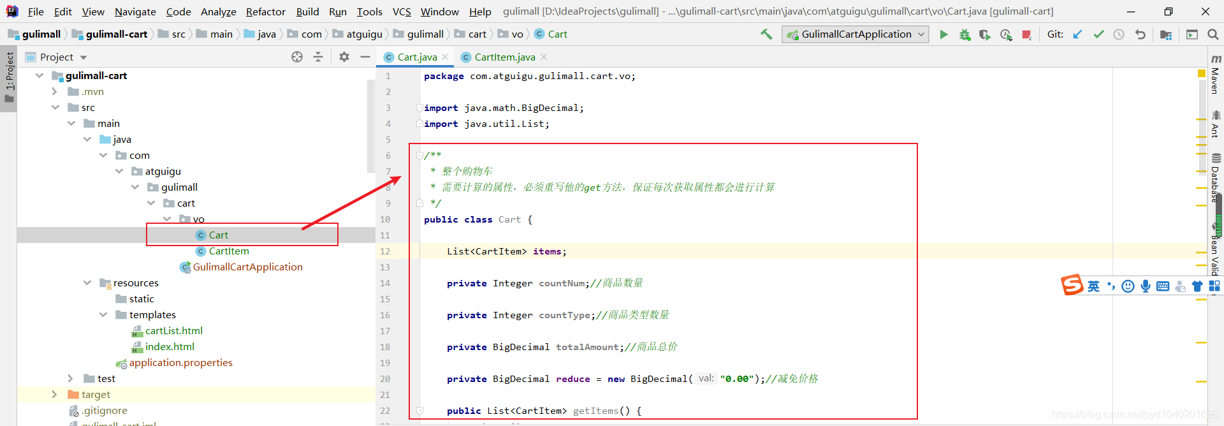
Task: Open the Sogou soft keyboard icon
Action: (1163, 286)
